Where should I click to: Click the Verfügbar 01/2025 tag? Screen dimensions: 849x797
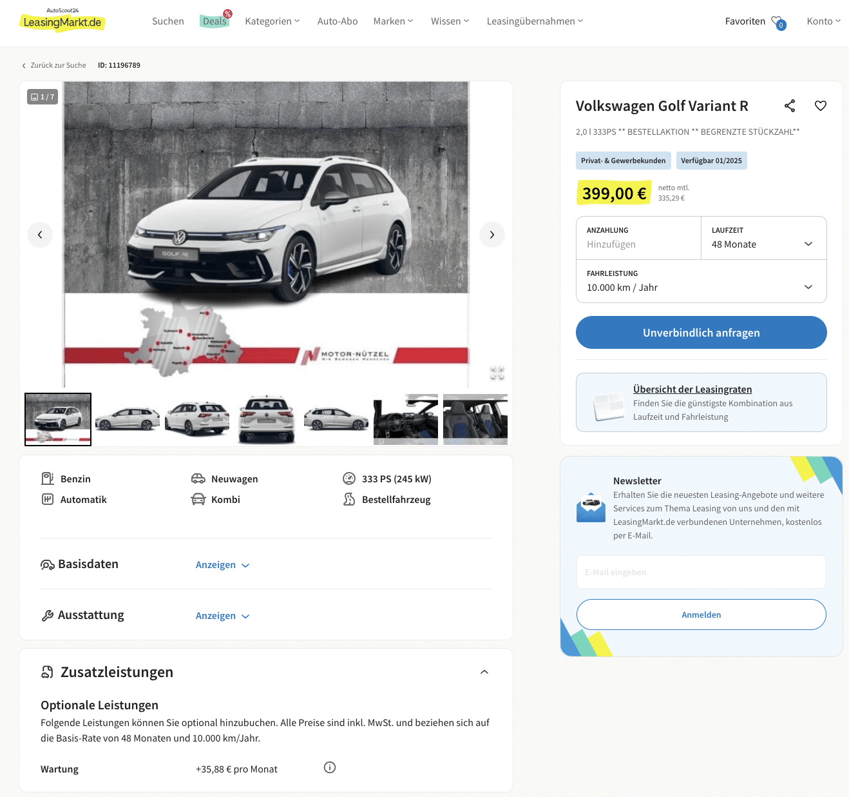click(x=711, y=161)
